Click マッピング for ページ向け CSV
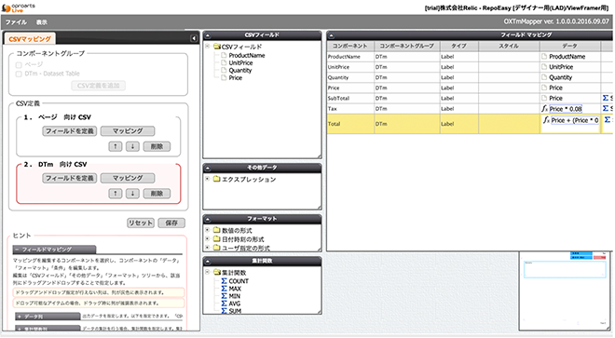This screenshot has width=615, height=338. coord(128,131)
